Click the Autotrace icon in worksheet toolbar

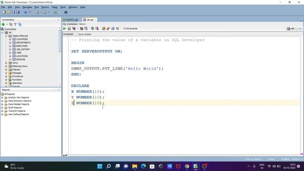coord(81,28)
